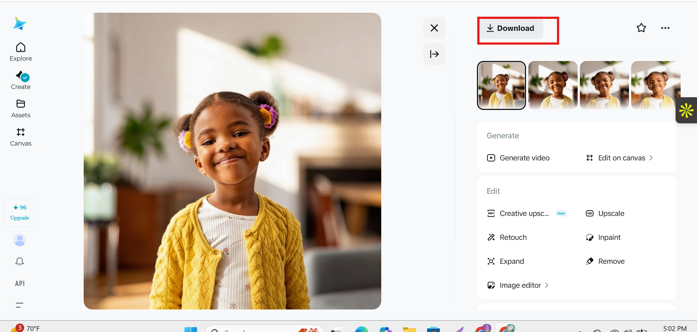Open the Explore page
697x332 pixels.
pyautogui.click(x=21, y=52)
